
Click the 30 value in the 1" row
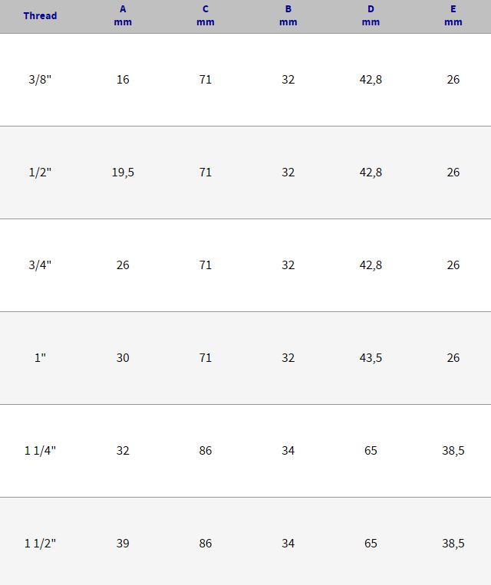point(123,358)
